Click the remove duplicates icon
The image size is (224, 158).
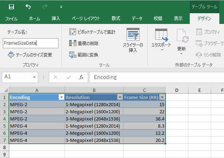[72, 43]
